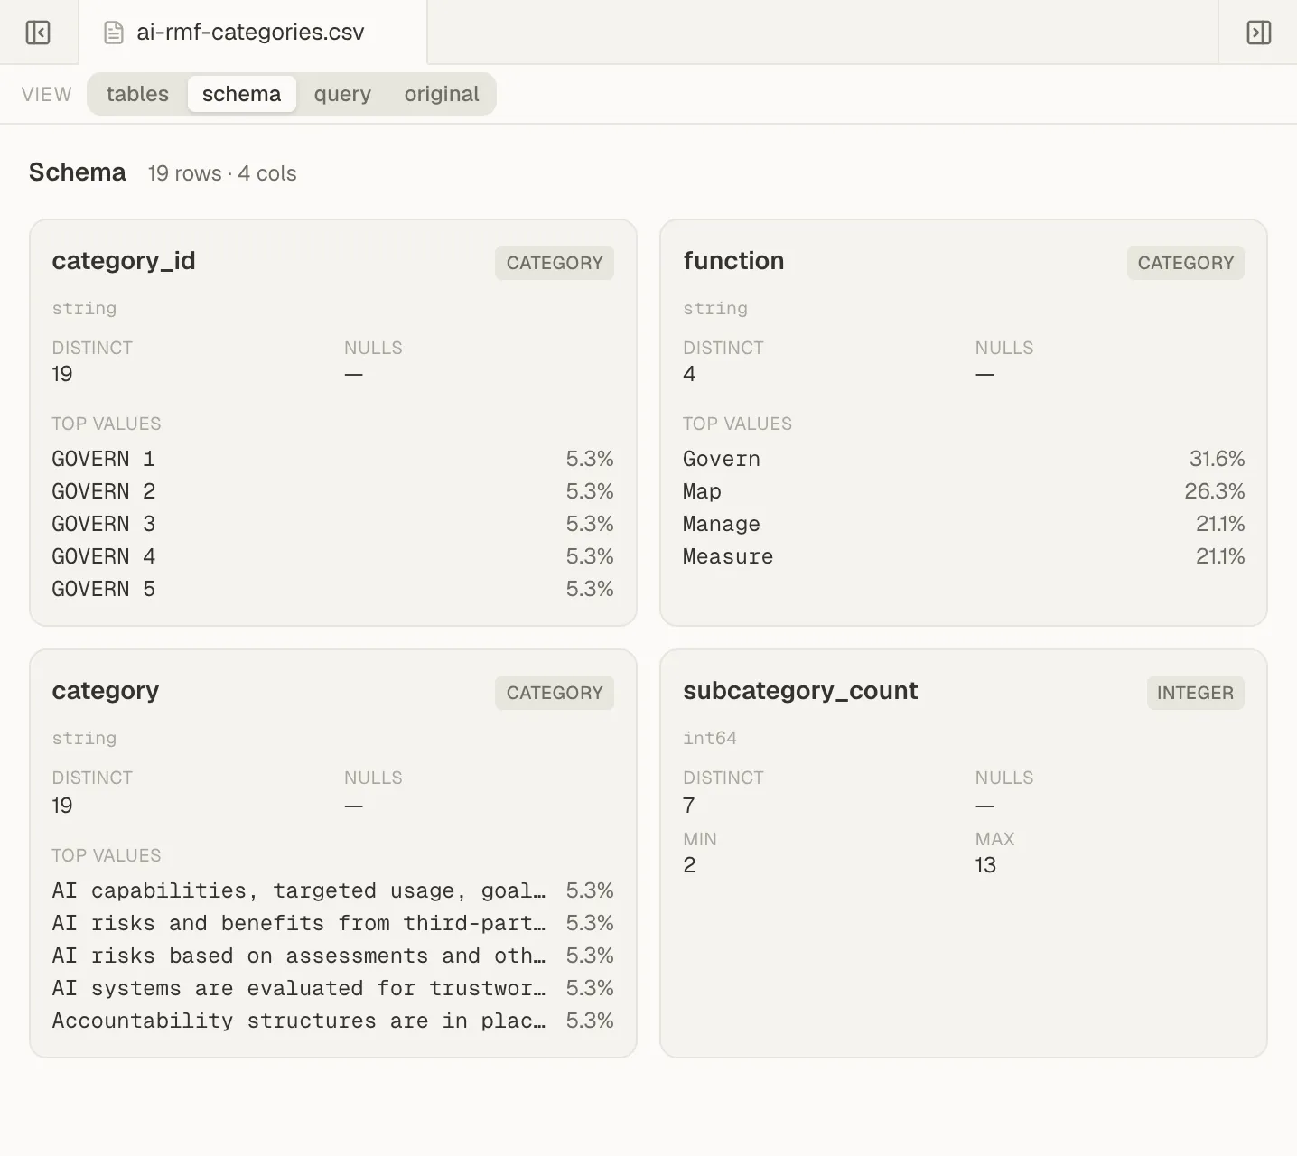1297x1156 pixels.
Task: Toggle the right sidebar panel icon
Action: 1258,33
